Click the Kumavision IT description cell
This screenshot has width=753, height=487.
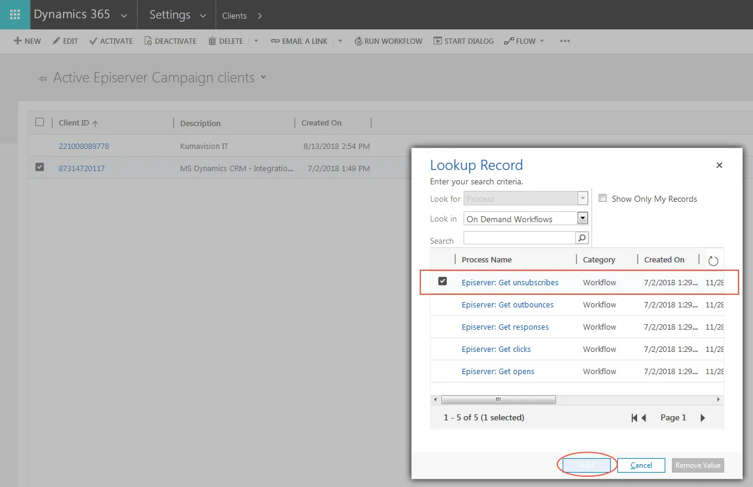pos(204,146)
